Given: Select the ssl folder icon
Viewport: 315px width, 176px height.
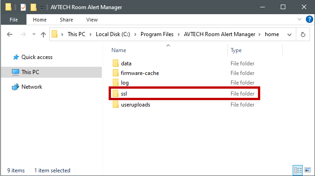Looking at the screenshot, I should click(x=115, y=94).
